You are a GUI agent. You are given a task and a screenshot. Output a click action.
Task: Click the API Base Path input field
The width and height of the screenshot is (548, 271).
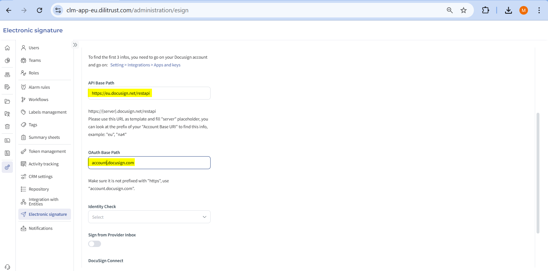(149, 93)
